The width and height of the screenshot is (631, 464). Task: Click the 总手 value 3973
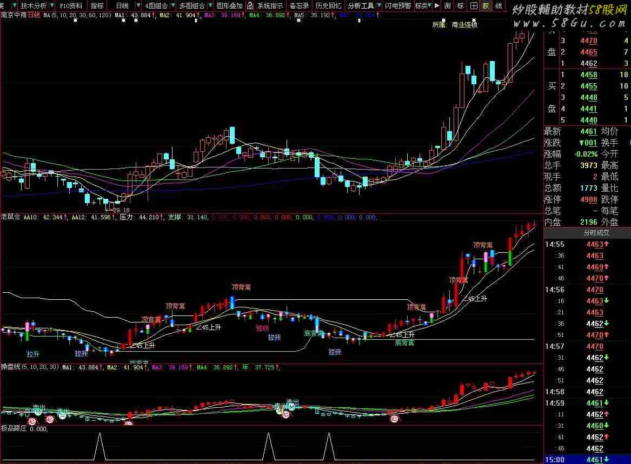(588, 165)
